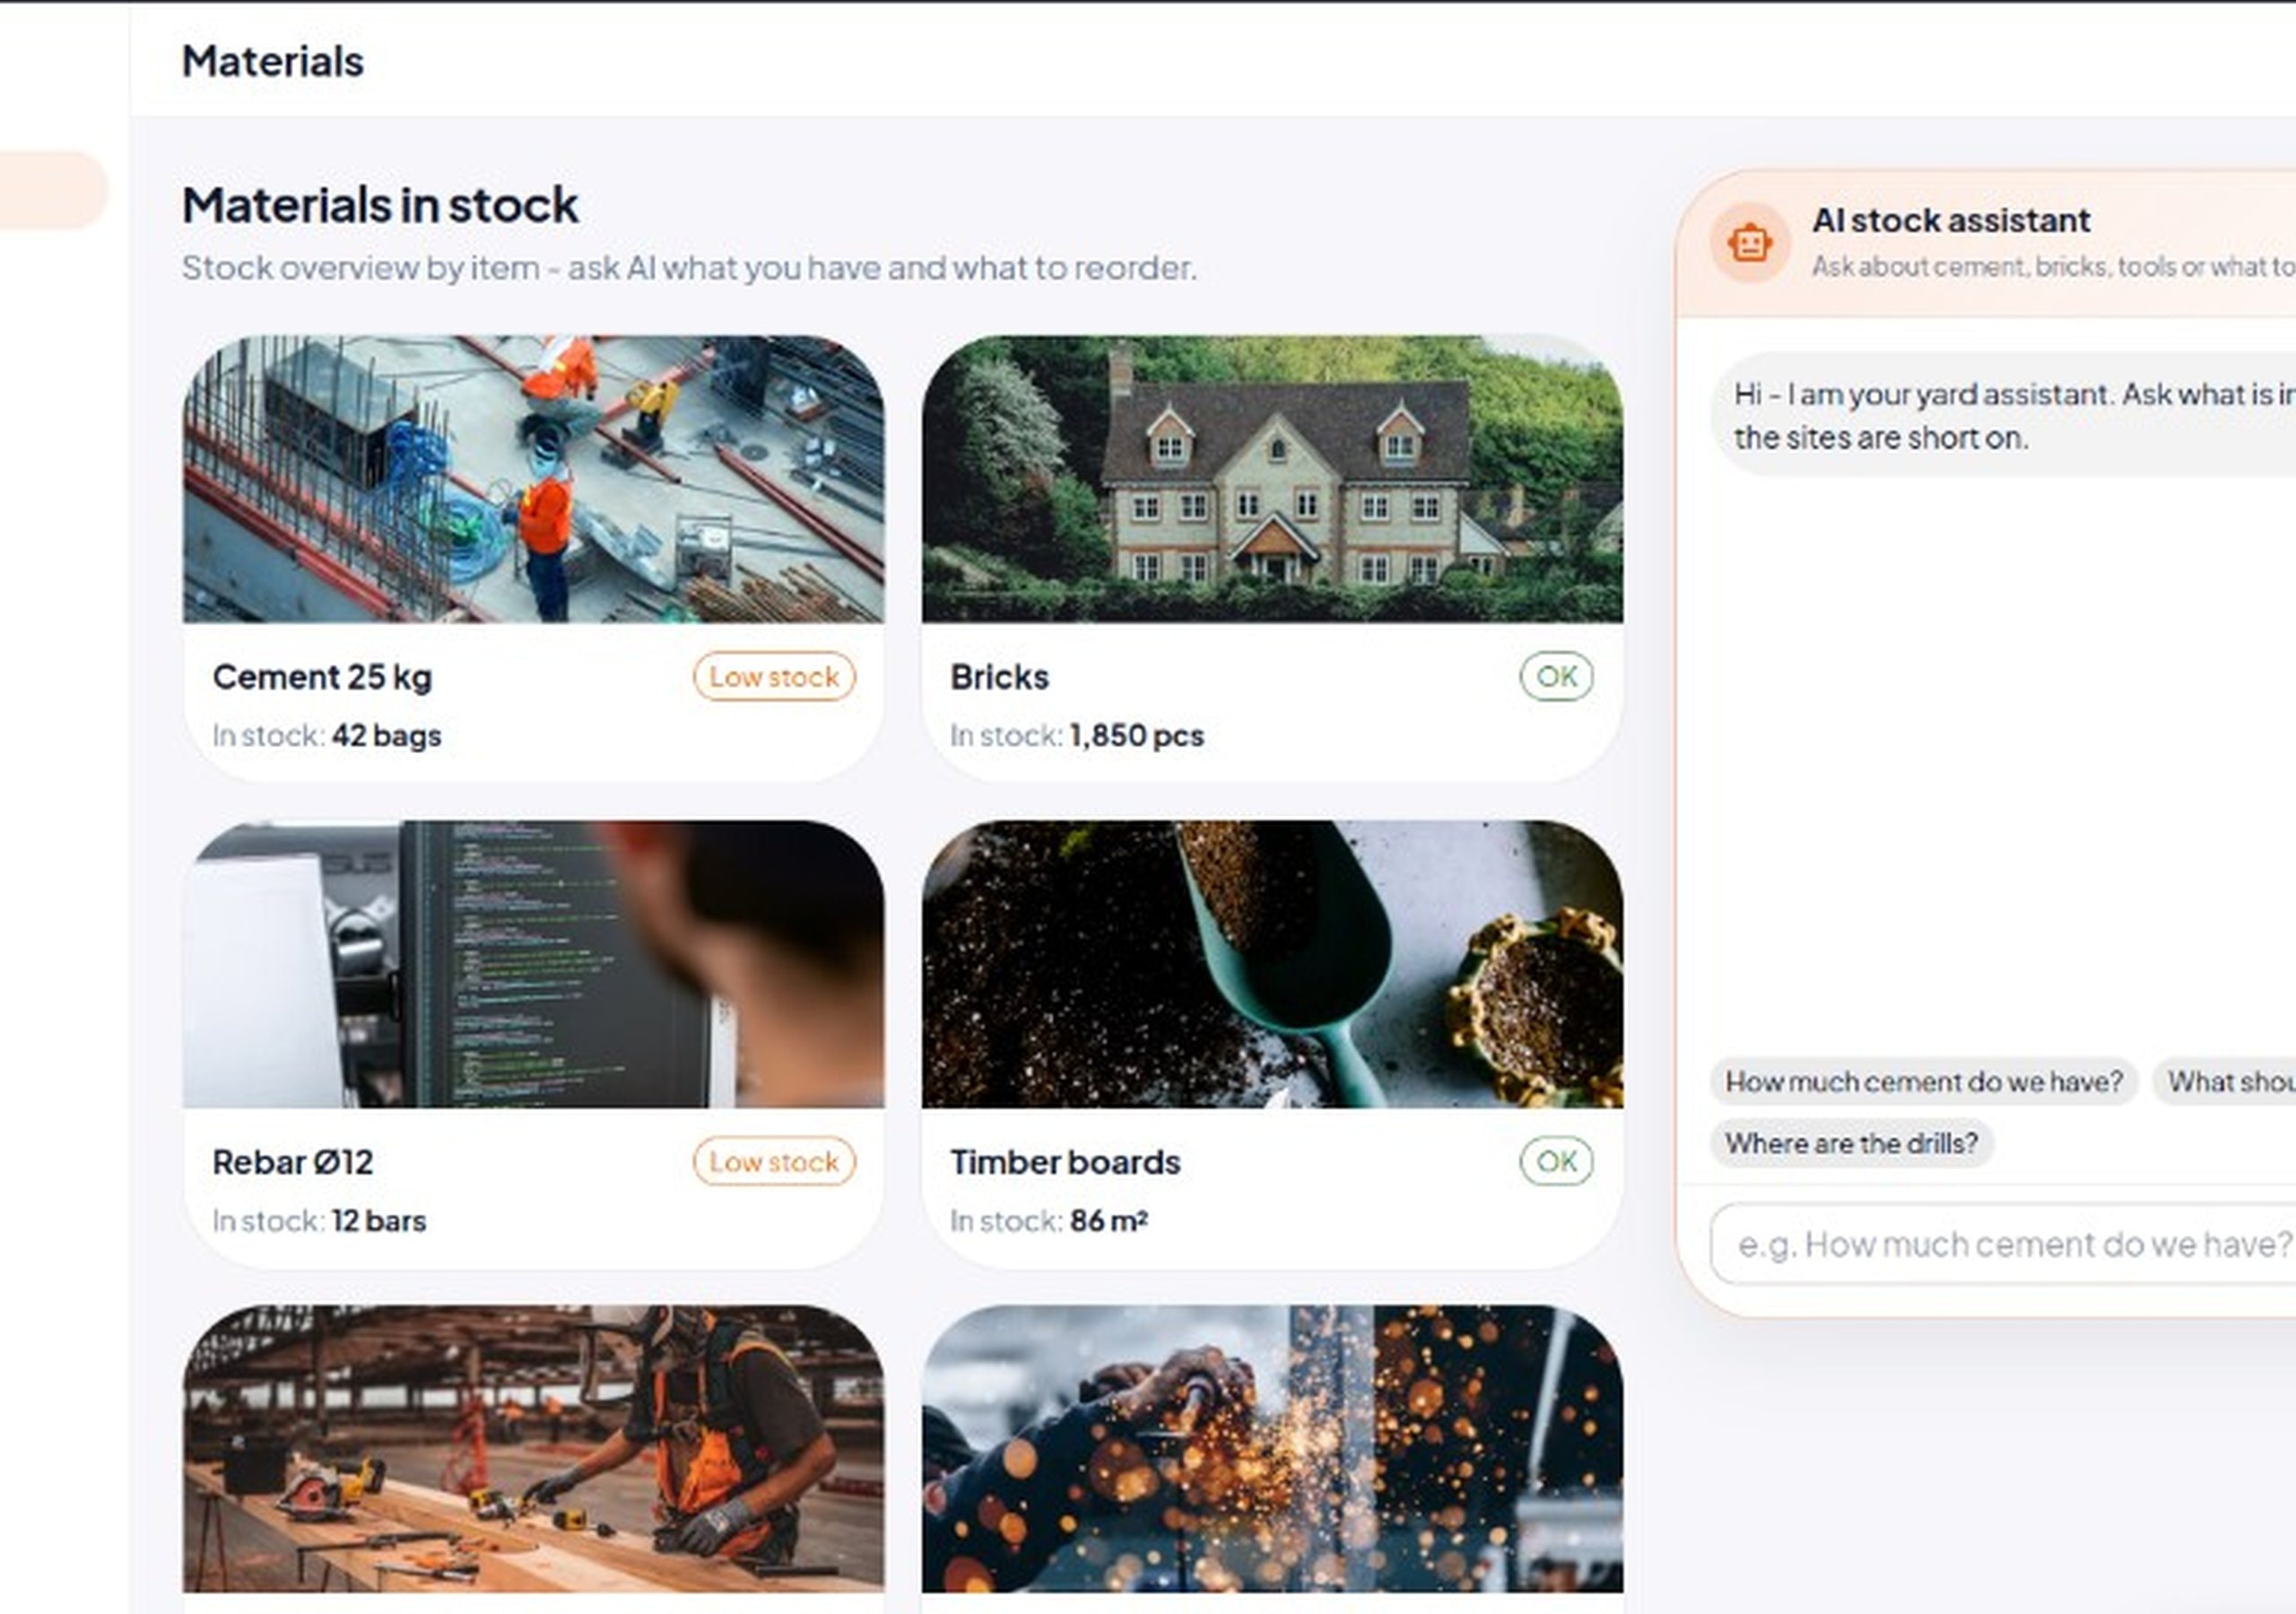
Task: Ask 'How much cement do we have?' suggestion
Action: point(1923,1082)
